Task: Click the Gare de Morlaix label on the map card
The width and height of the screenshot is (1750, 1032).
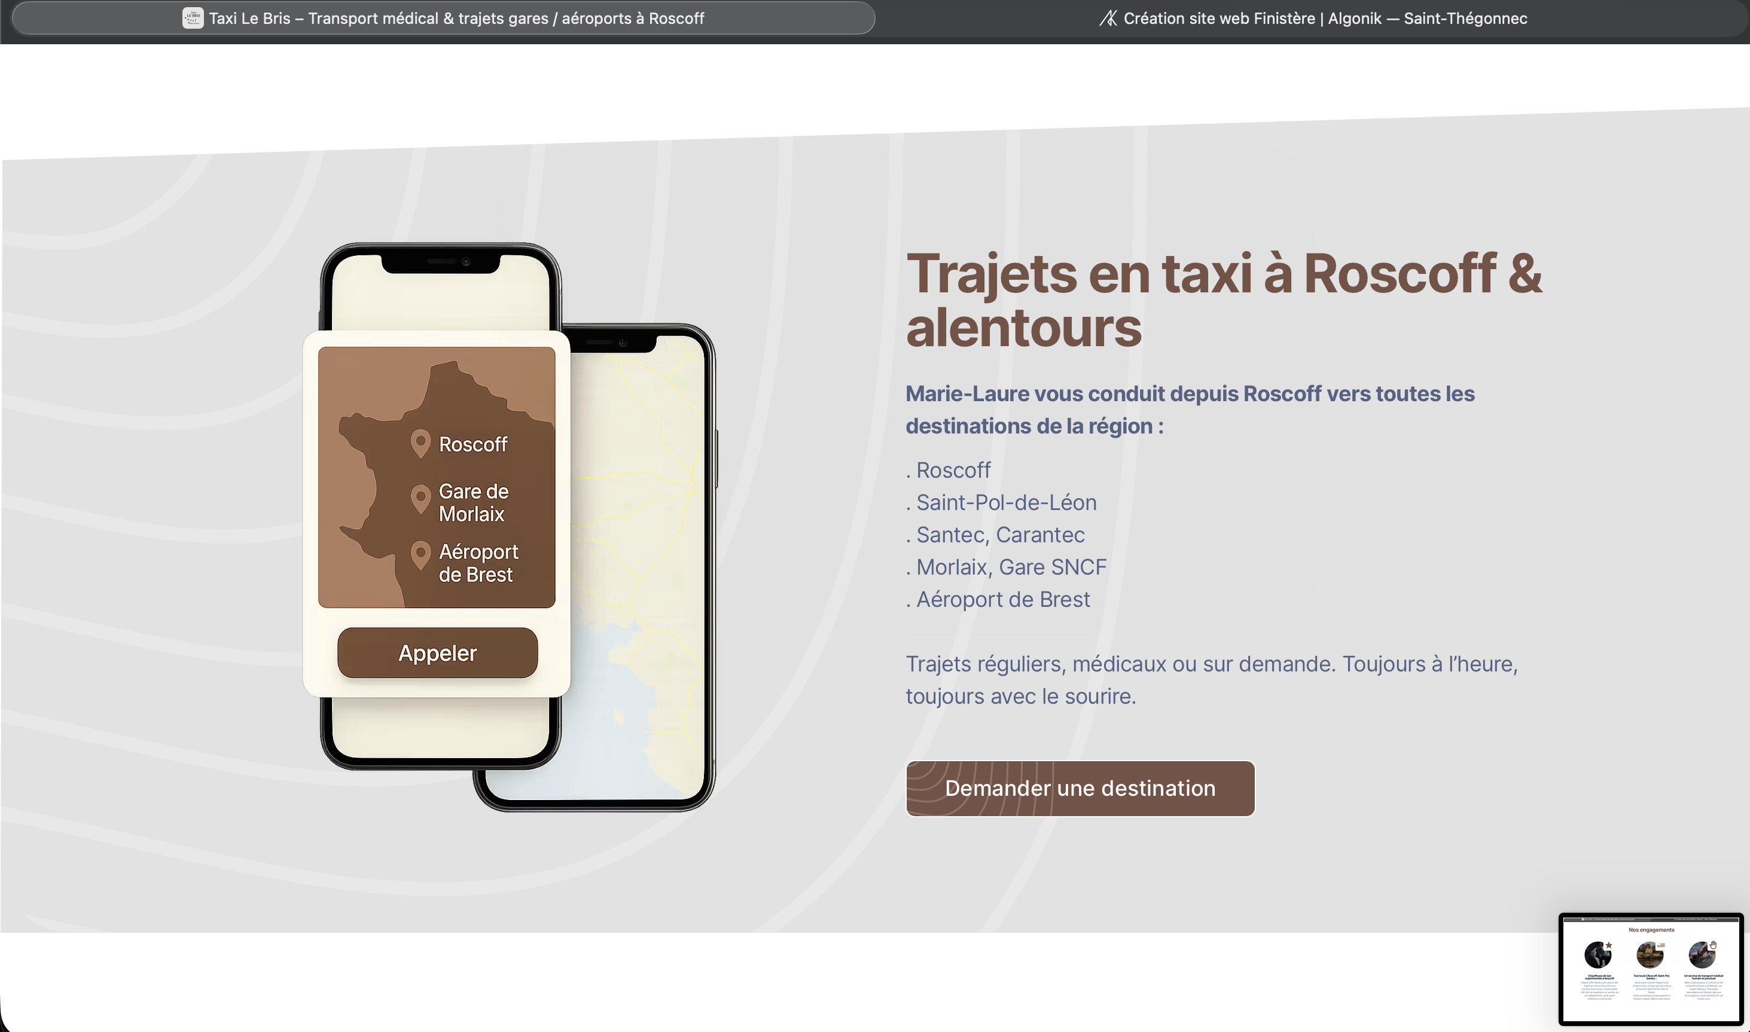Action: pyautogui.click(x=474, y=503)
